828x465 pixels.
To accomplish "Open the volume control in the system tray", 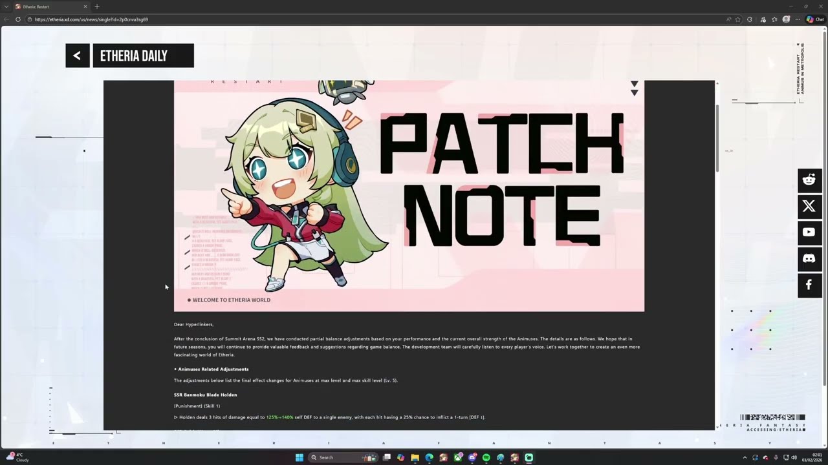I will pyautogui.click(x=794, y=457).
